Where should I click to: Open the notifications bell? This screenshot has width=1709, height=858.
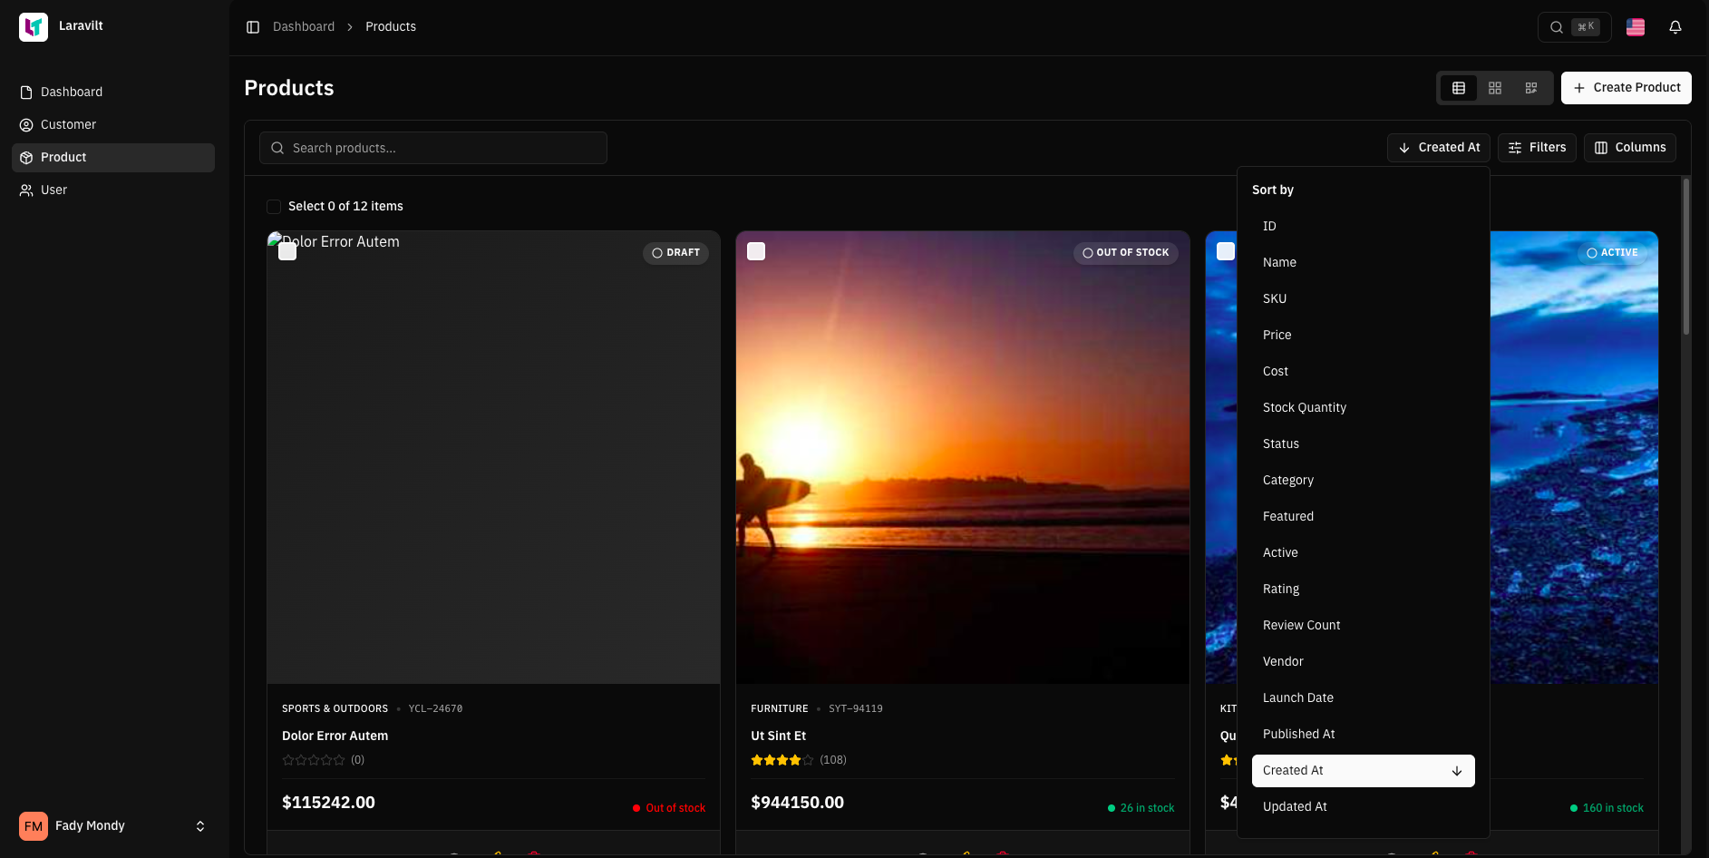coord(1675,27)
